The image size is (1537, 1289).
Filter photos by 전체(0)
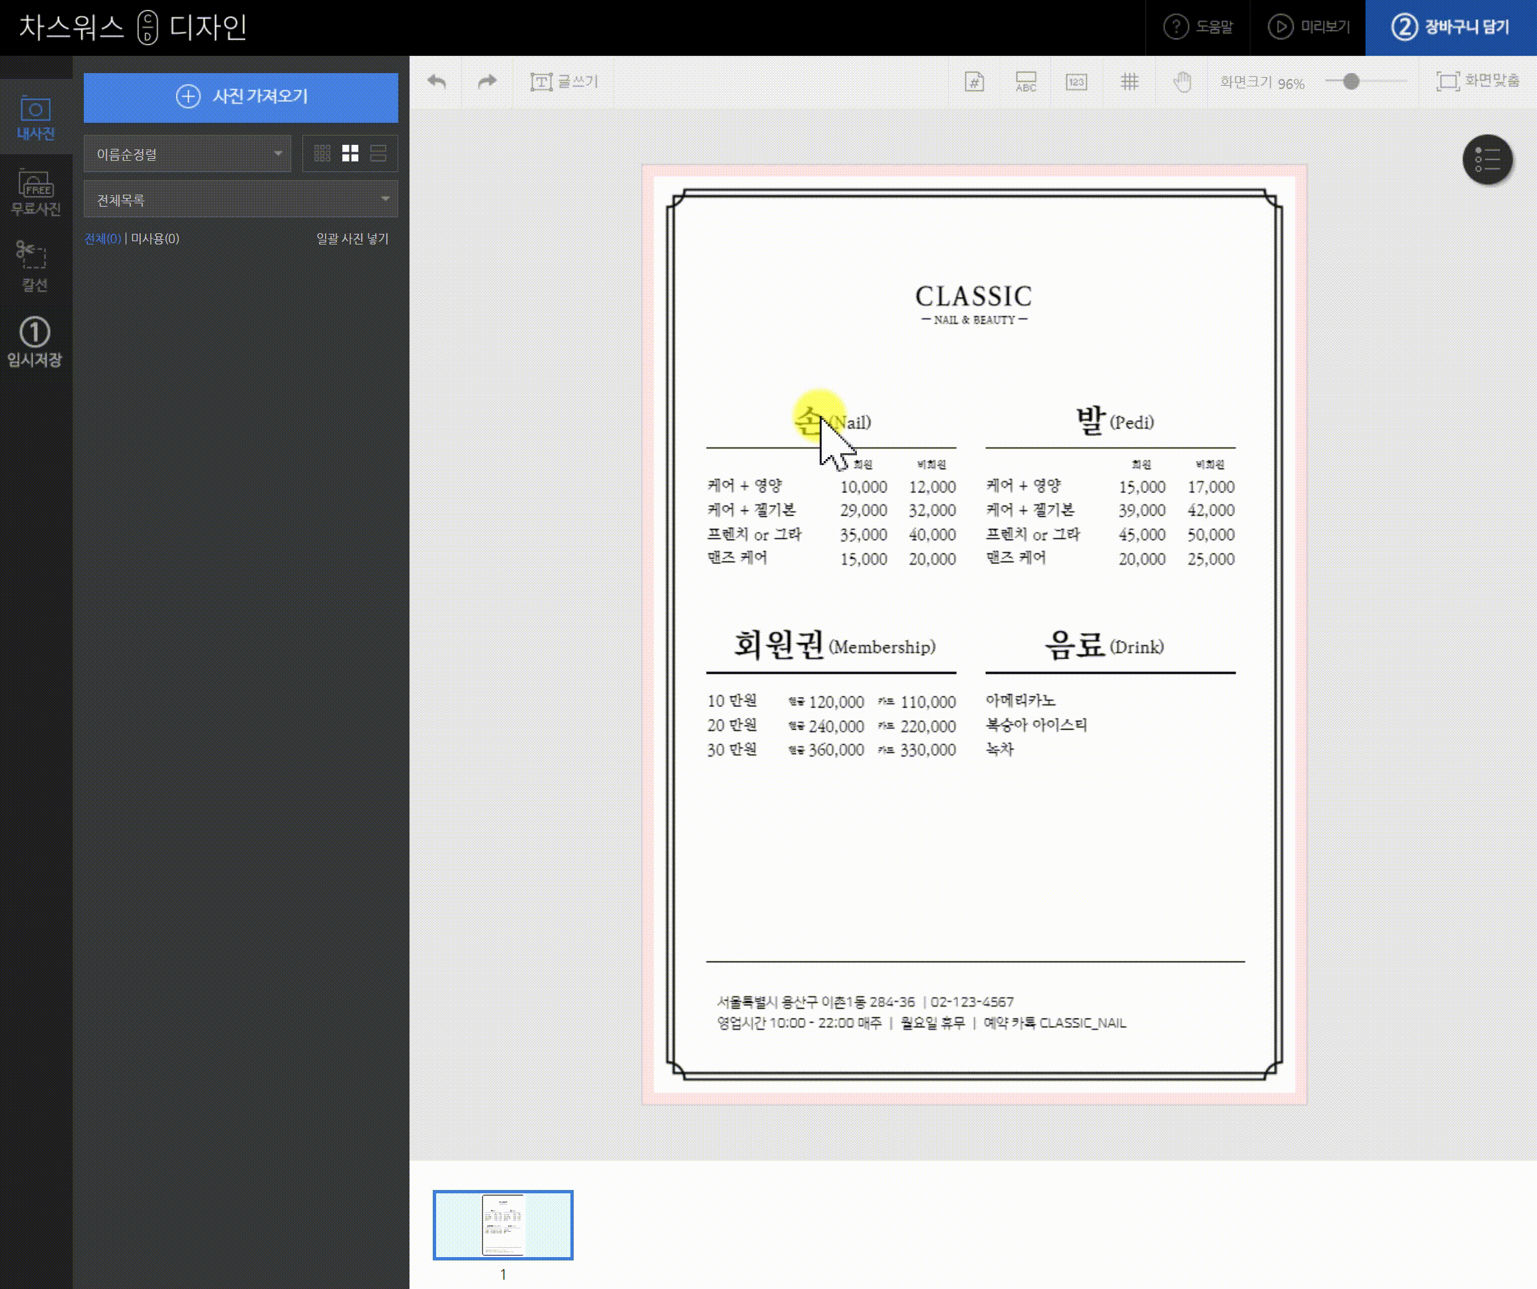pos(102,239)
